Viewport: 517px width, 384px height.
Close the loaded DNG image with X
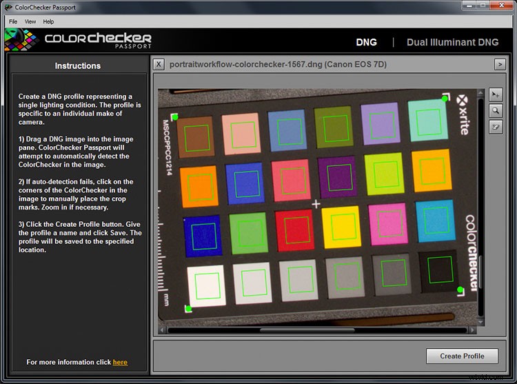(159, 64)
